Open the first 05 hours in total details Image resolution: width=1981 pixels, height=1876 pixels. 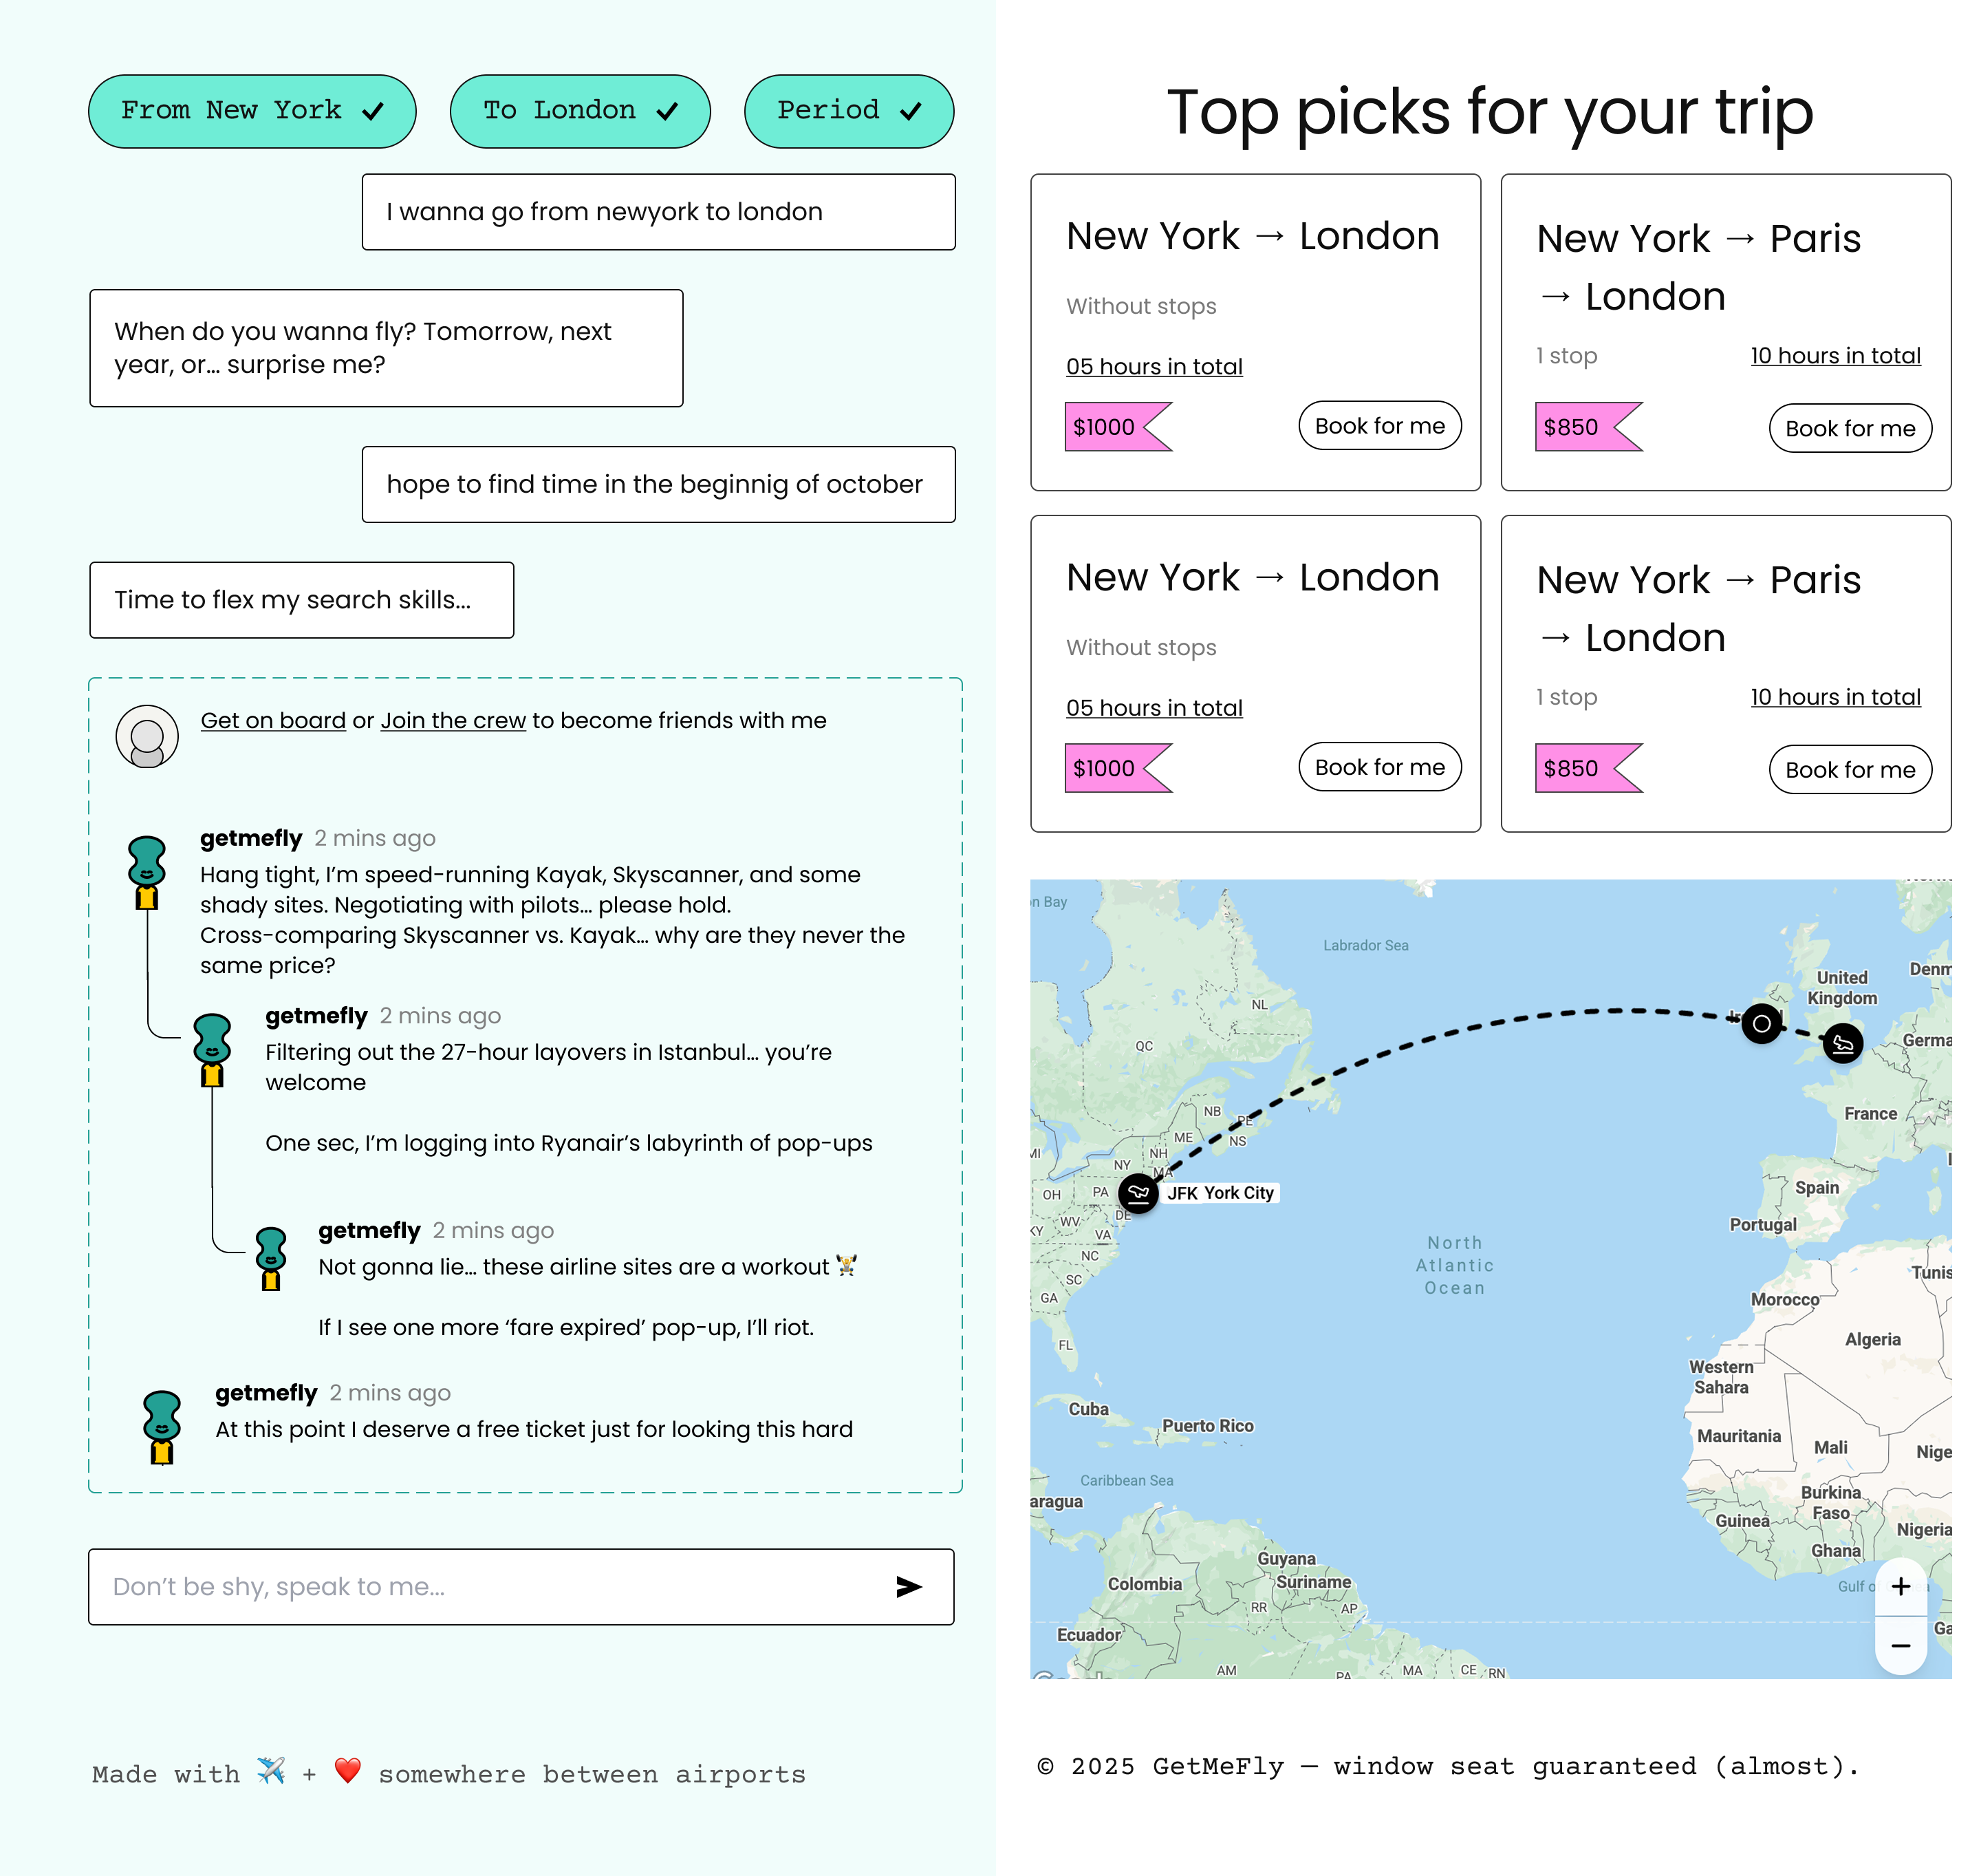[1154, 367]
